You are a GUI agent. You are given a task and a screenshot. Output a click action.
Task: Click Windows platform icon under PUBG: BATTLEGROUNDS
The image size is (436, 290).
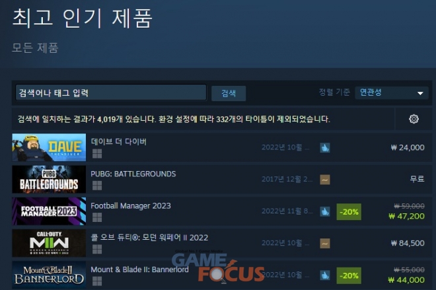tap(97, 186)
